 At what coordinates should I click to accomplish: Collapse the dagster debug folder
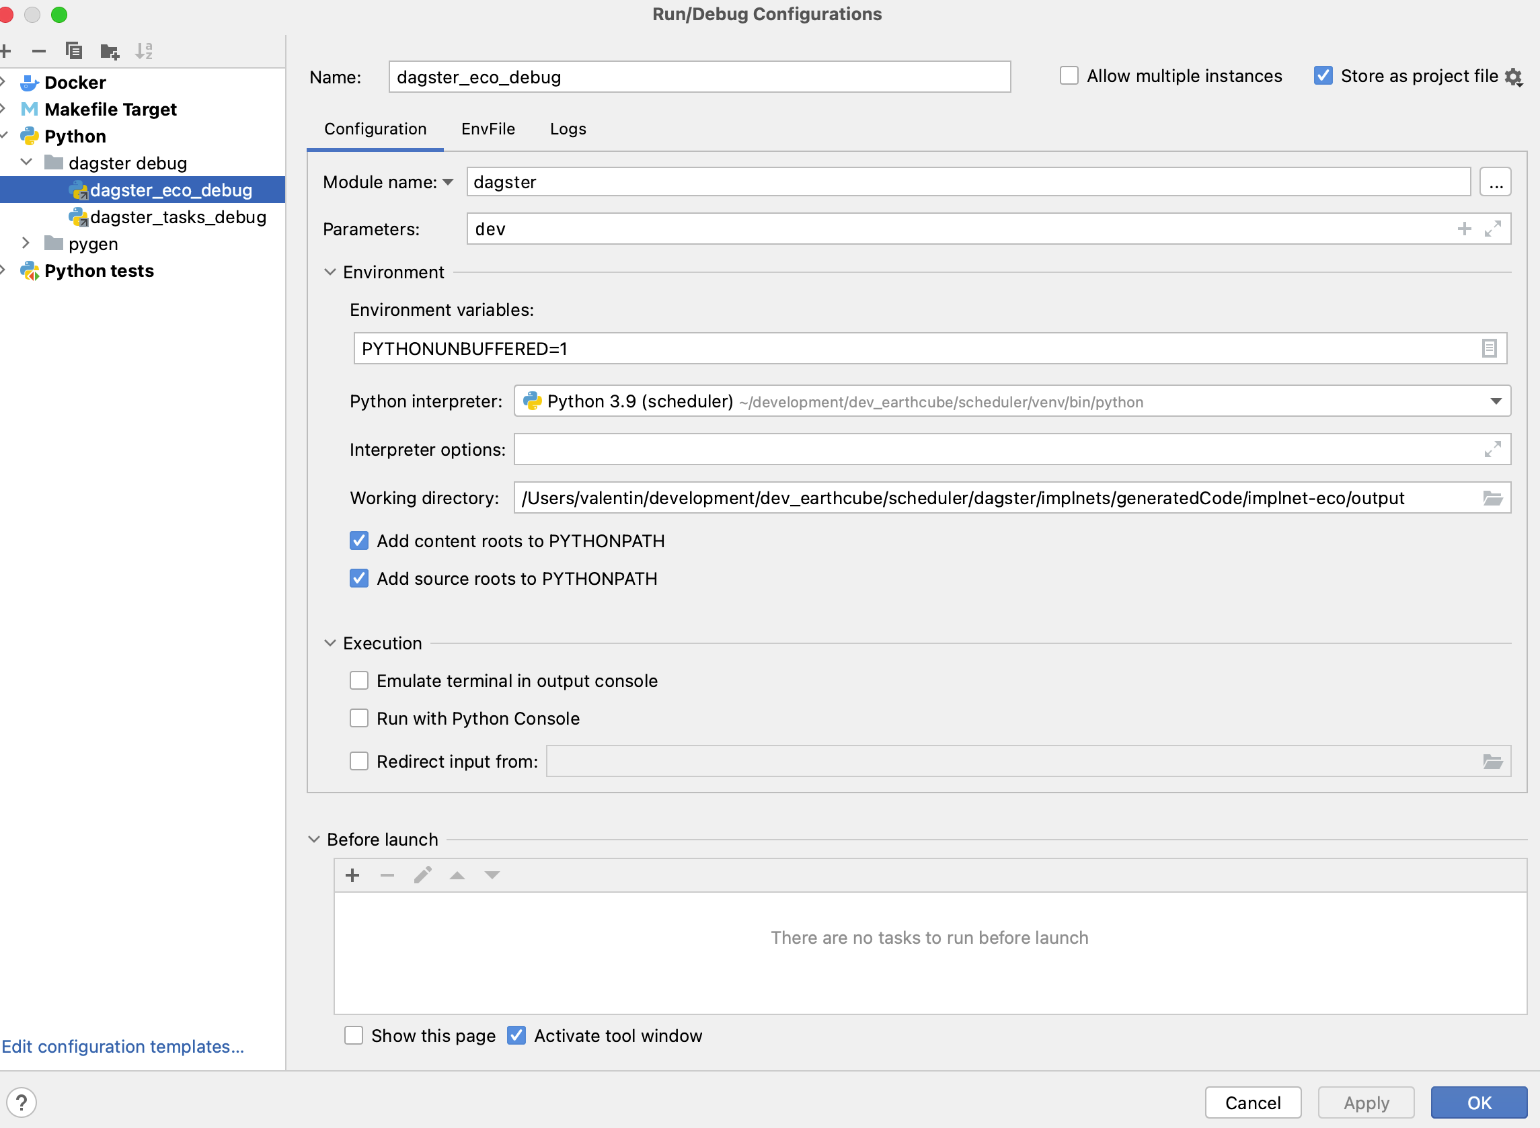27,163
